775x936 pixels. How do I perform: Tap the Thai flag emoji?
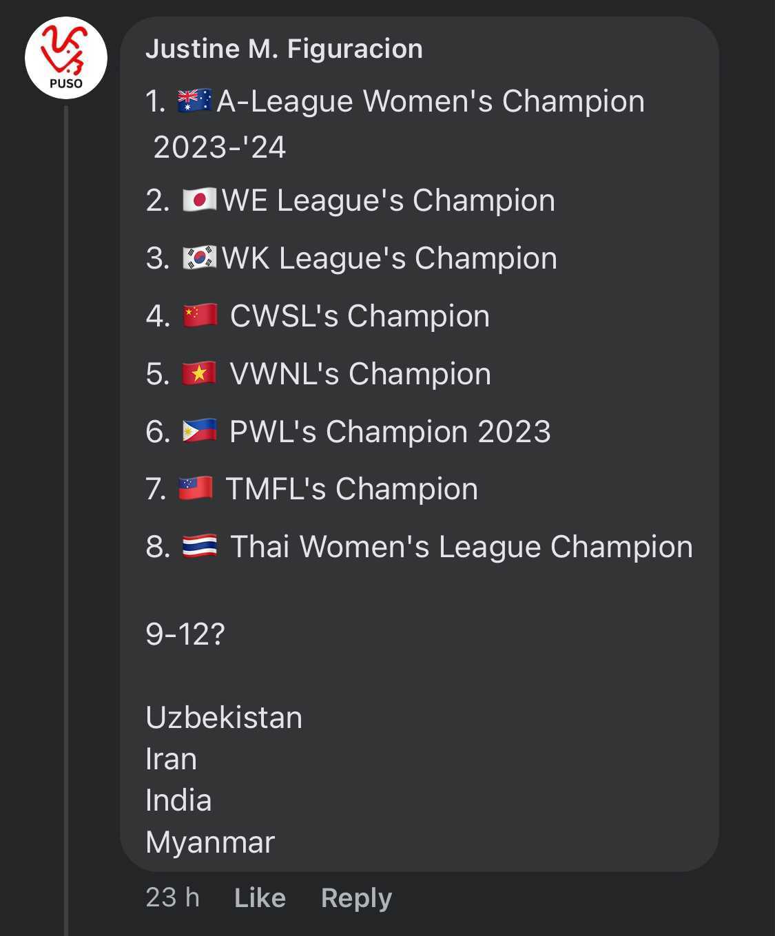[x=200, y=547]
